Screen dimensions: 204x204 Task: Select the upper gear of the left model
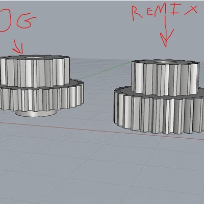[35, 71]
